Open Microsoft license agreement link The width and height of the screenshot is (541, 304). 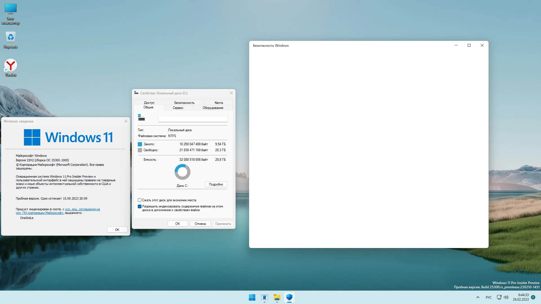[82, 209]
